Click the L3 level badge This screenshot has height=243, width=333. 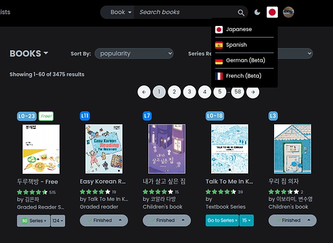pyautogui.click(x=273, y=116)
